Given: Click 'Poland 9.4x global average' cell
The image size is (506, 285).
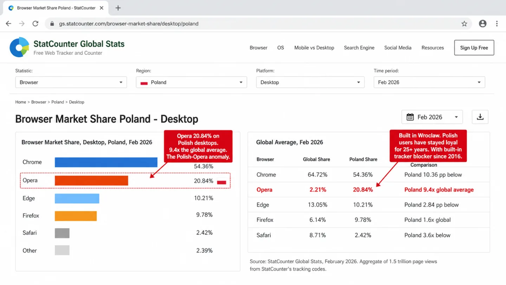Looking at the screenshot, I should 439,190.
